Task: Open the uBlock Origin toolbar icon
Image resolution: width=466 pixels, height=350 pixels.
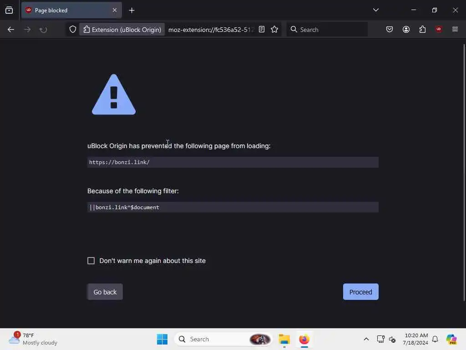Action: tap(438, 29)
